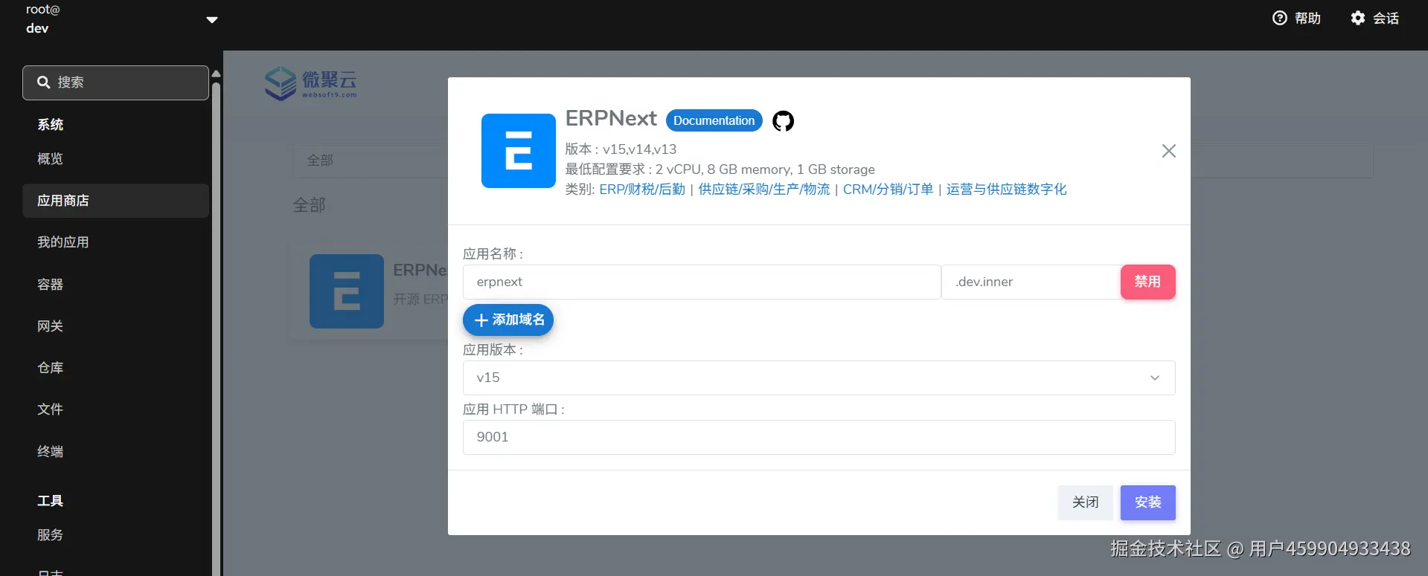This screenshot has width=1428, height=576.
Task: Click the 全部 category filter box
Action: point(371,161)
